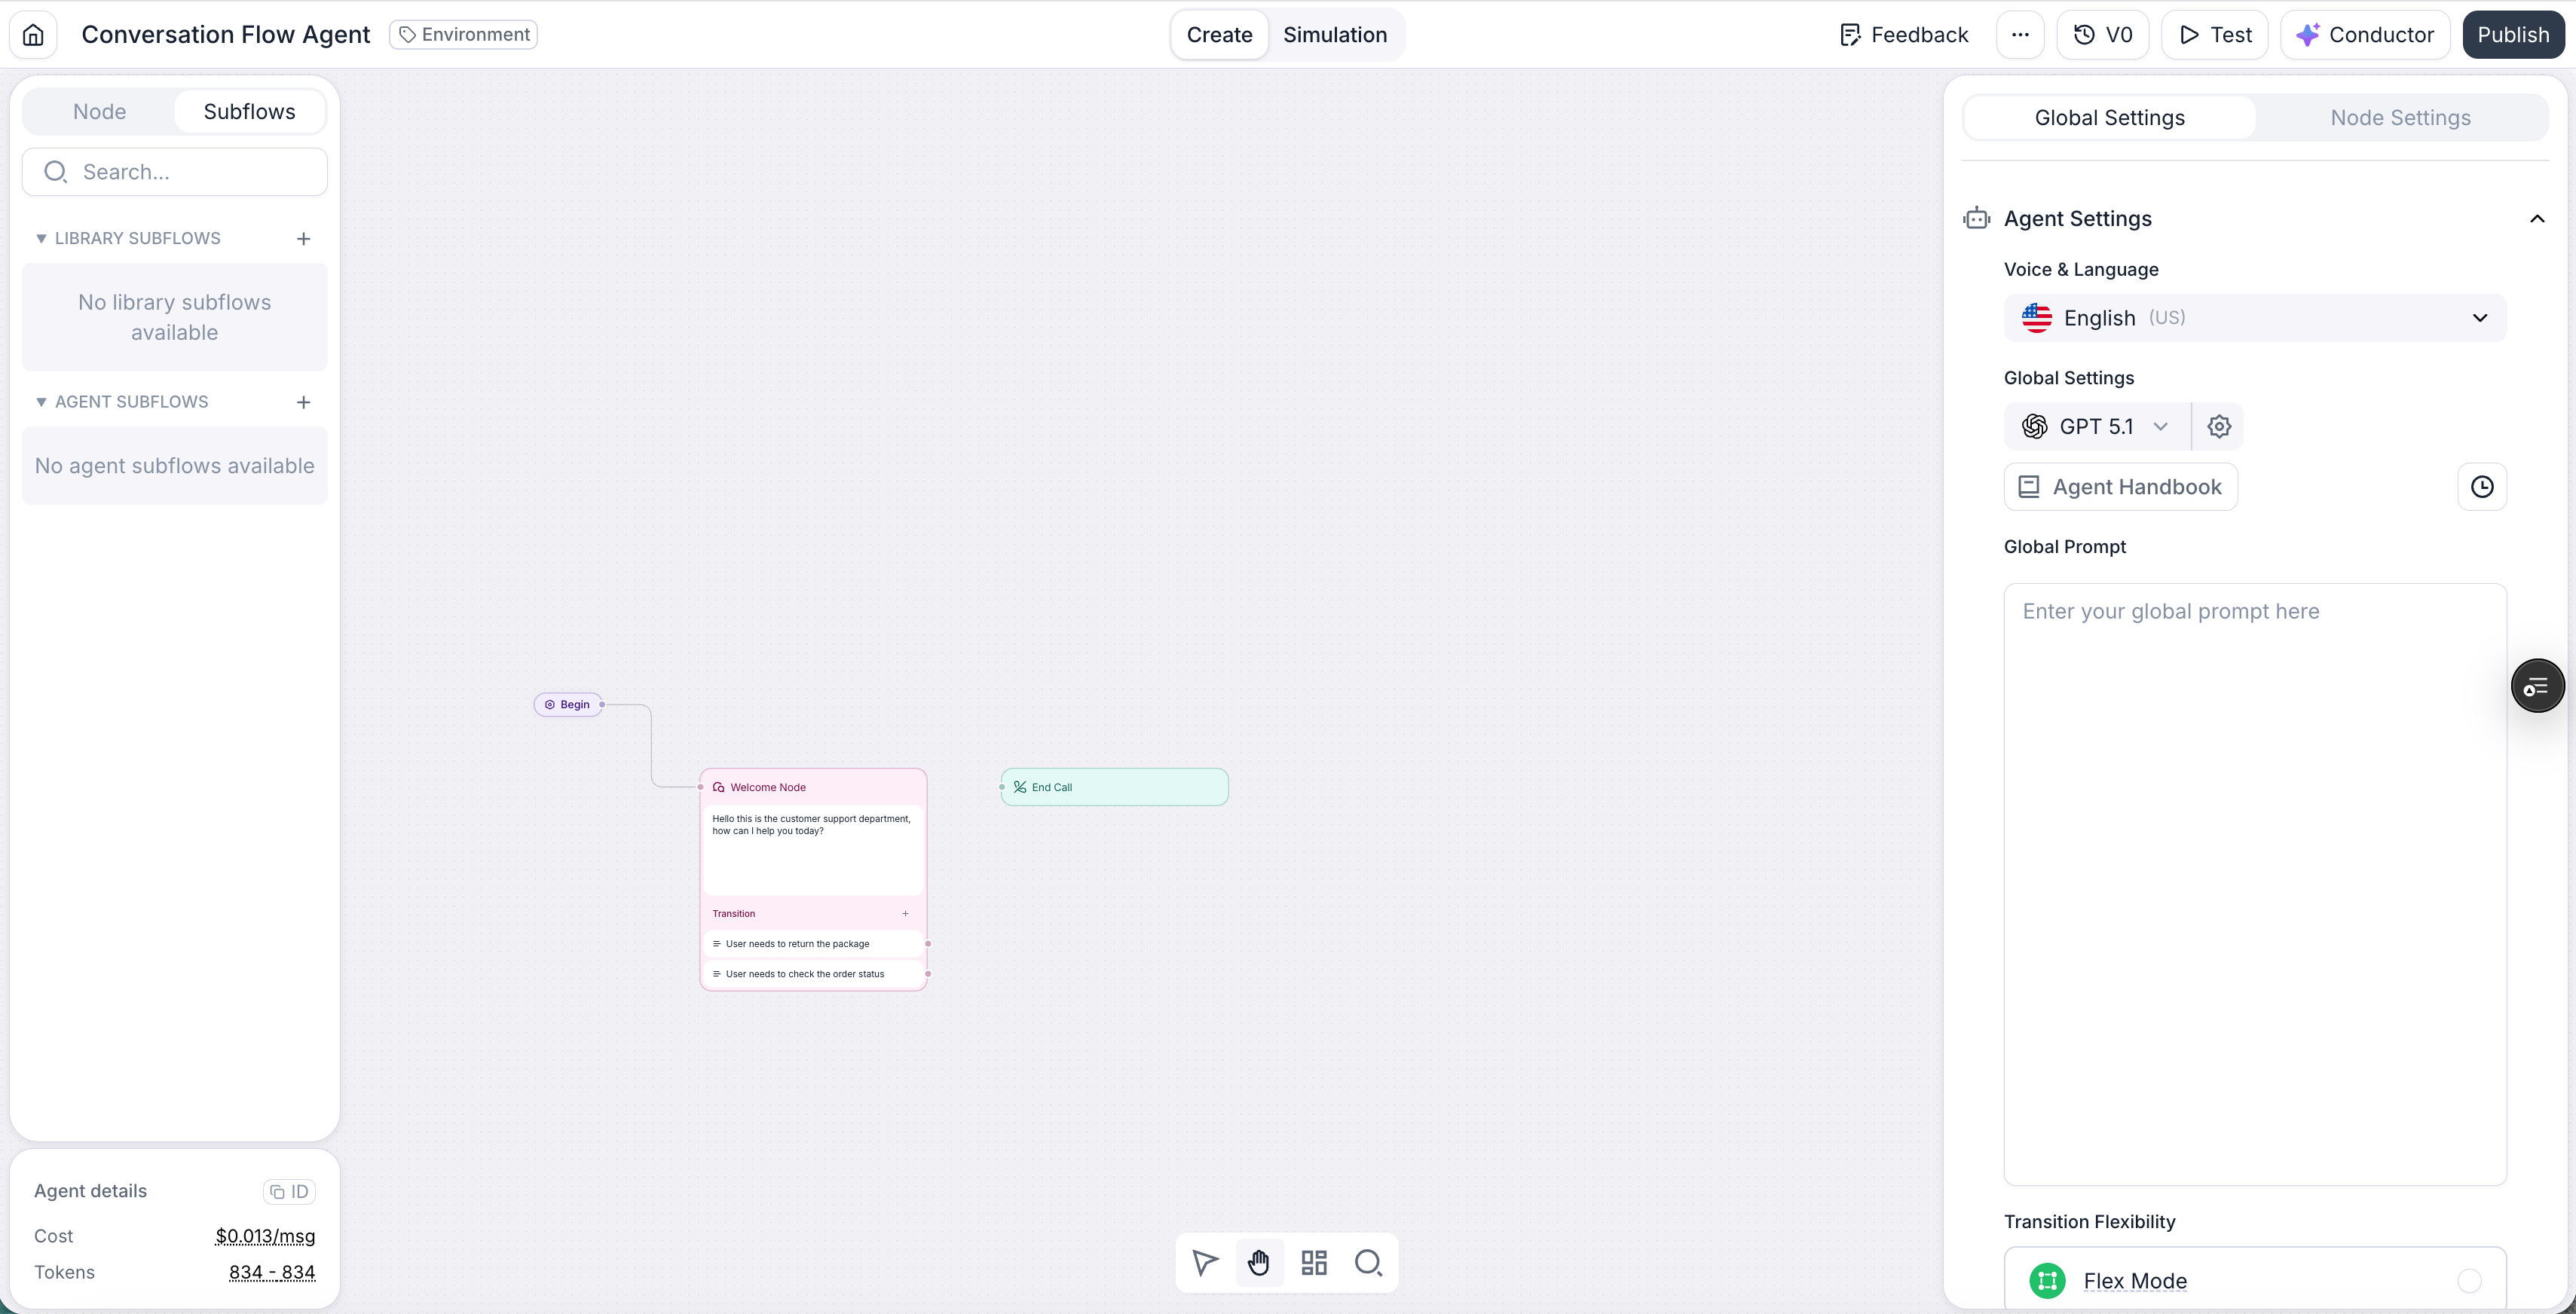
Task: Open the Global Settings tab
Action: pos(2109,118)
